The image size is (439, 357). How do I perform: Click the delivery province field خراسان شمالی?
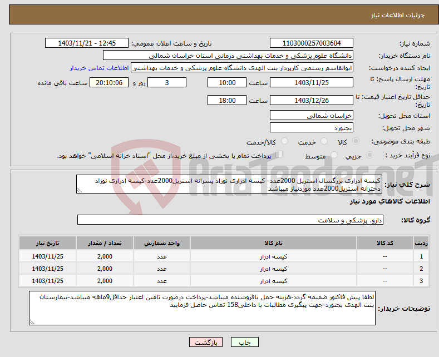(312, 115)
